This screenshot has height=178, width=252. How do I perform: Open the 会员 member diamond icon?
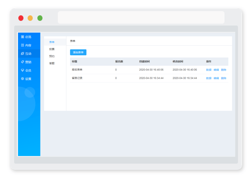pyautogui.click(x=22, y=70)
